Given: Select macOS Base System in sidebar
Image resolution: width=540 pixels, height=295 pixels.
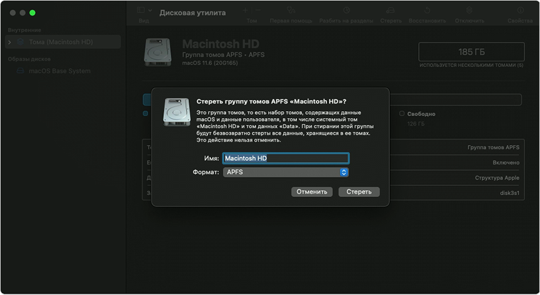Looking at the screenshot, I should pyautogui.click(x=59, y=71).
